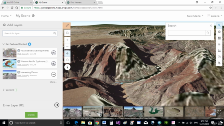This screenshot has width=224, height=126.
Task: Click the Visualize New Developments thumbnail
Action: (9, 53)
